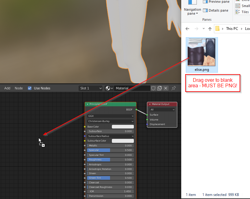Screen dimensions: 250x199
Task: Click the Roughness input socket
Action: 85,160
